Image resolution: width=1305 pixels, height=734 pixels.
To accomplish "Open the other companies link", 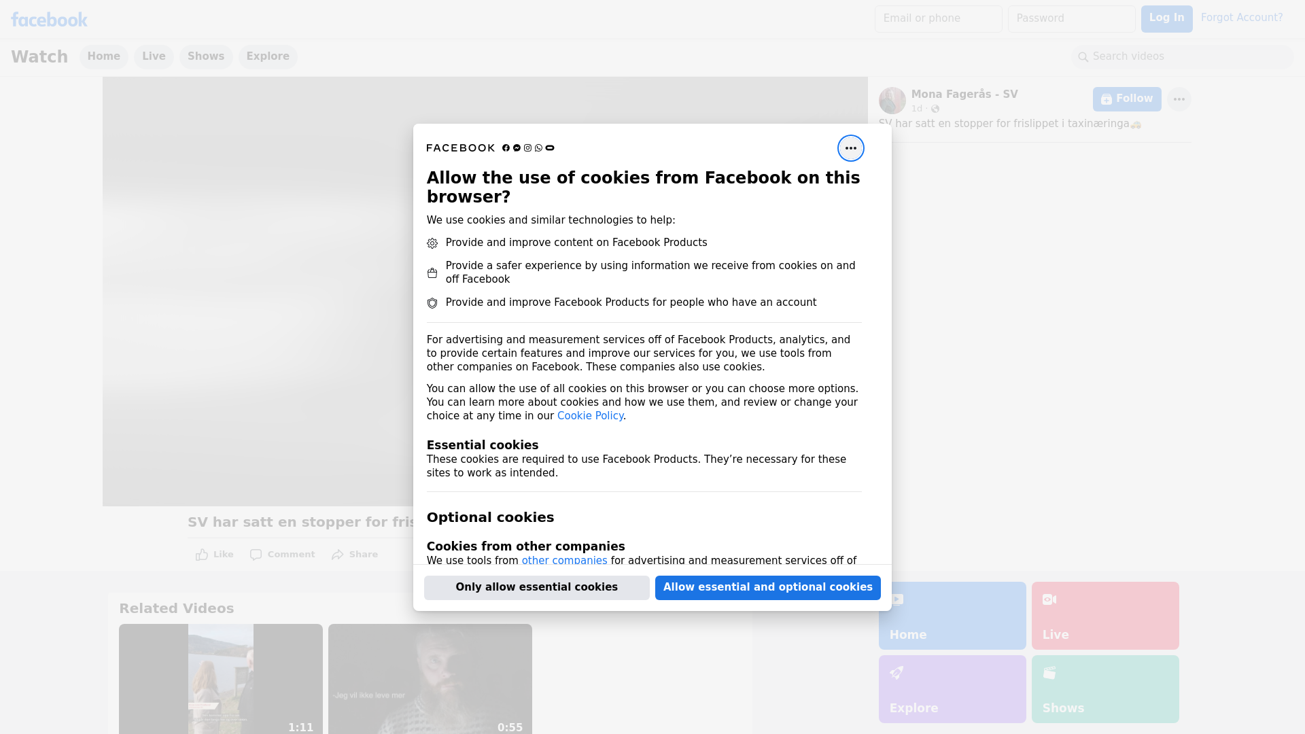I will pos(564,560).
